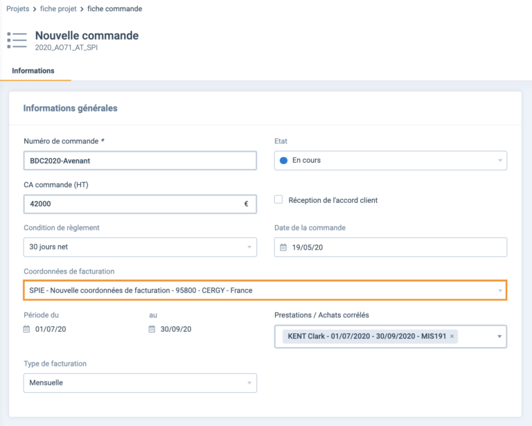Click the calendar icon next to 30/09/20
Image resolution: width=532 pixels, height=426 pixels.
tap(152, 329)
